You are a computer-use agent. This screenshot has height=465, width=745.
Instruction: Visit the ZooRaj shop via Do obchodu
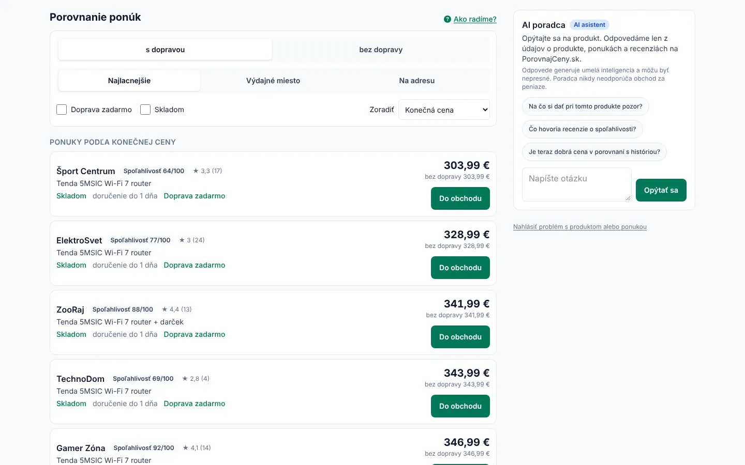(x=460, y=337)
